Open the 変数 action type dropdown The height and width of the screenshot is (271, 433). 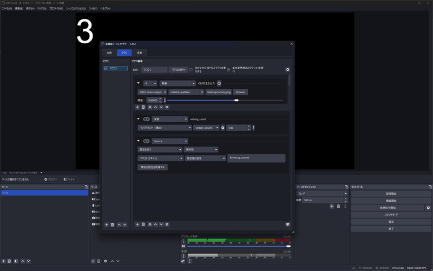(x=170, y=119)
